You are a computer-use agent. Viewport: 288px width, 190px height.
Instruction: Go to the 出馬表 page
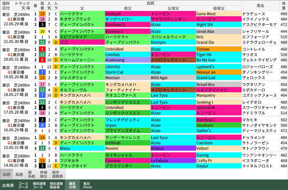pos(8,185)
